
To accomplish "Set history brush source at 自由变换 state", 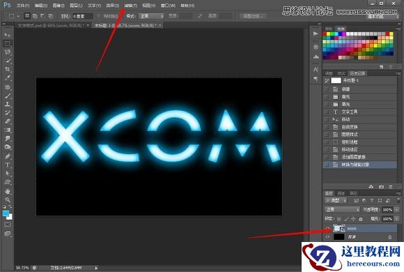I will (327, 127).
